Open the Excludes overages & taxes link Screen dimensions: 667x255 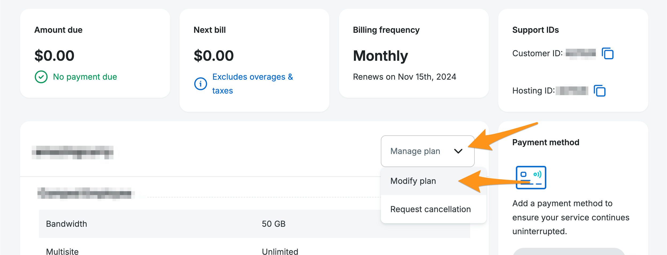tap(252, 77)
